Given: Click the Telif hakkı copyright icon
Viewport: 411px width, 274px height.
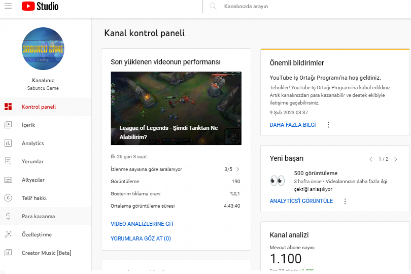Looking at the screenshot, I should (8, 198).
